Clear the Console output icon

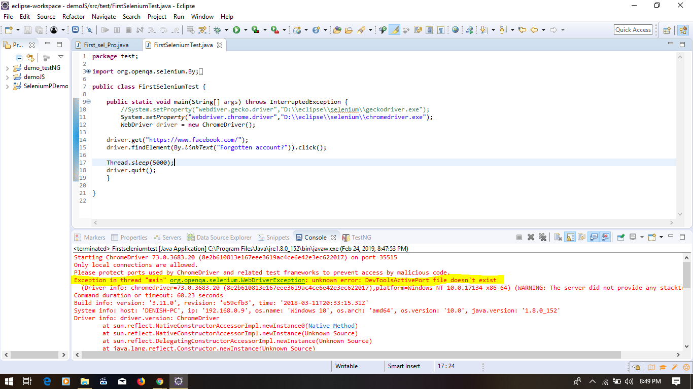(558, 237)
